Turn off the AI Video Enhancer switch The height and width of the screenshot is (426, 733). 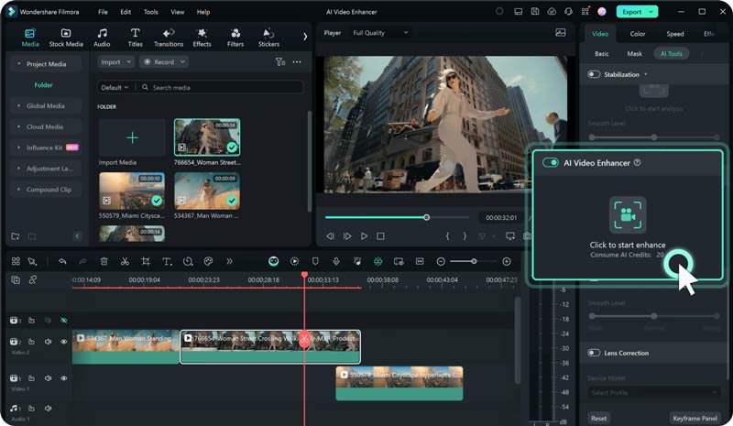[x=551, y=162]
